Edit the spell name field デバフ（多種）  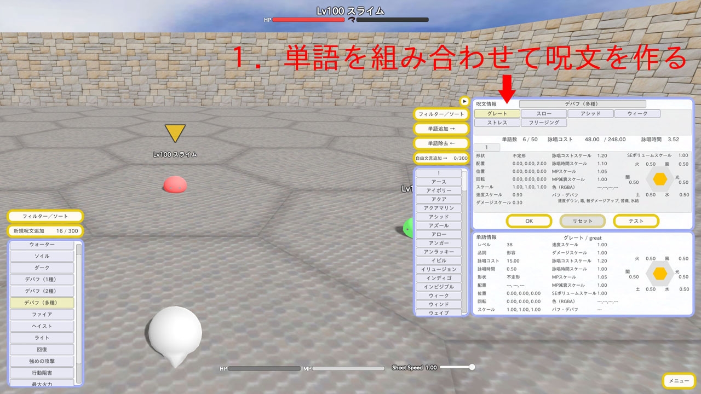583,103
